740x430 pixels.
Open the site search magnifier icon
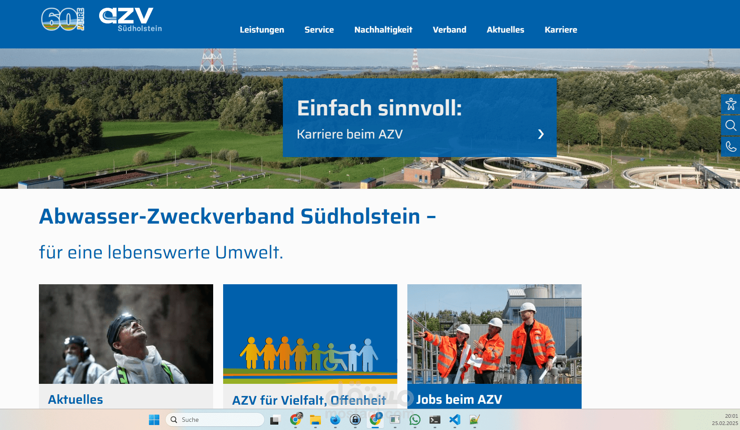[x=730, y=125]
